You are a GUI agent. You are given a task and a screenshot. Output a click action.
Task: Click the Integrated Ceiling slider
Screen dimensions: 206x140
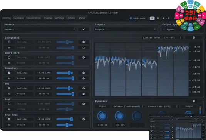pyautogui.click(x=65, y=42)
